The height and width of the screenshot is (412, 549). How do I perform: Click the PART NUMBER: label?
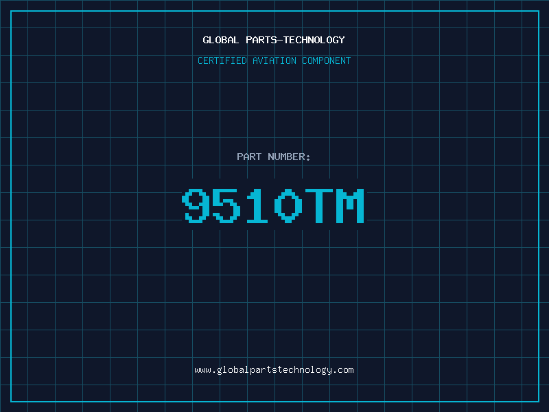point(274,157)
